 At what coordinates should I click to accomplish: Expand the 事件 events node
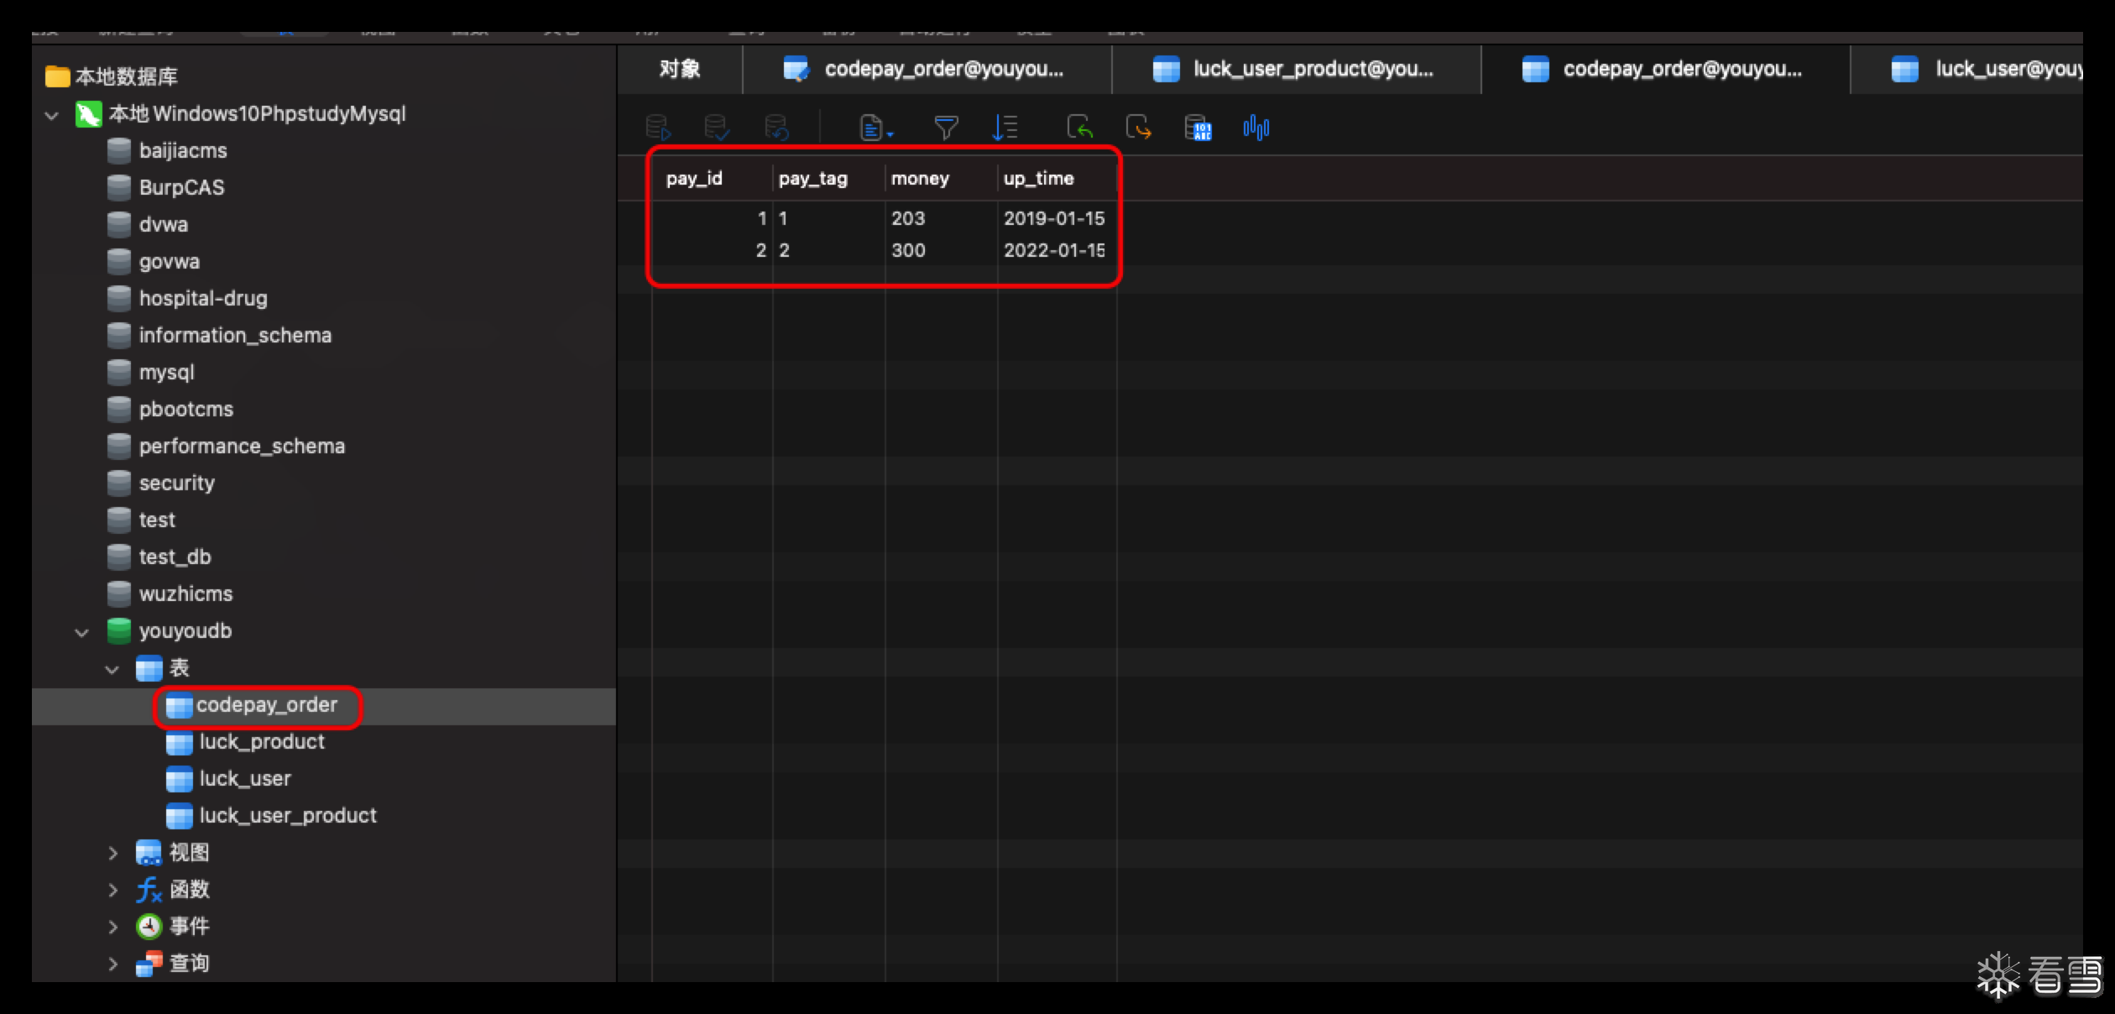(112, 927)
